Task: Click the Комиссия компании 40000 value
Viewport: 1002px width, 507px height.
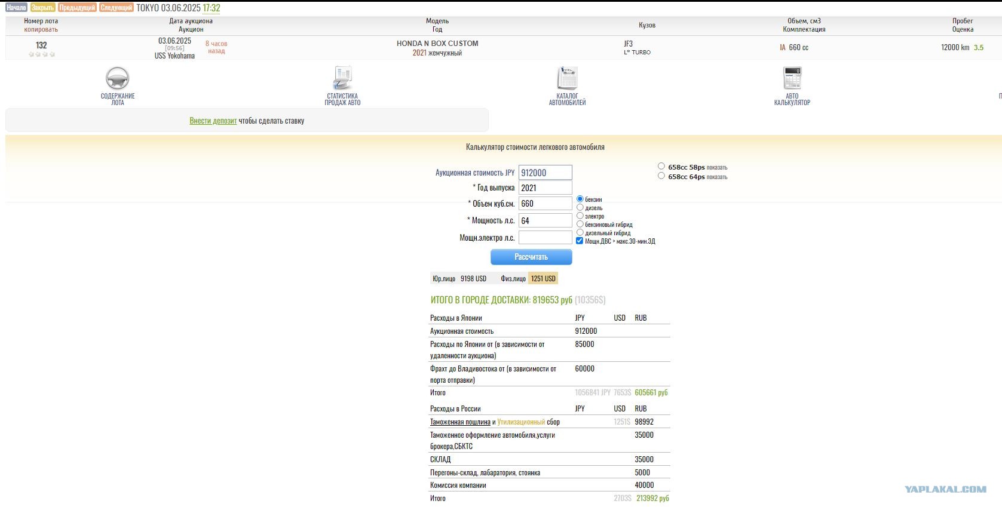Action: pos(644,485)
